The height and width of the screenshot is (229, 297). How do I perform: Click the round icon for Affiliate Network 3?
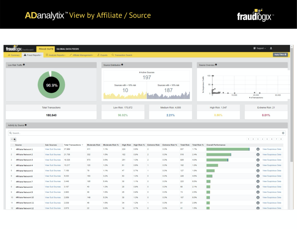(x=258, y=160)
